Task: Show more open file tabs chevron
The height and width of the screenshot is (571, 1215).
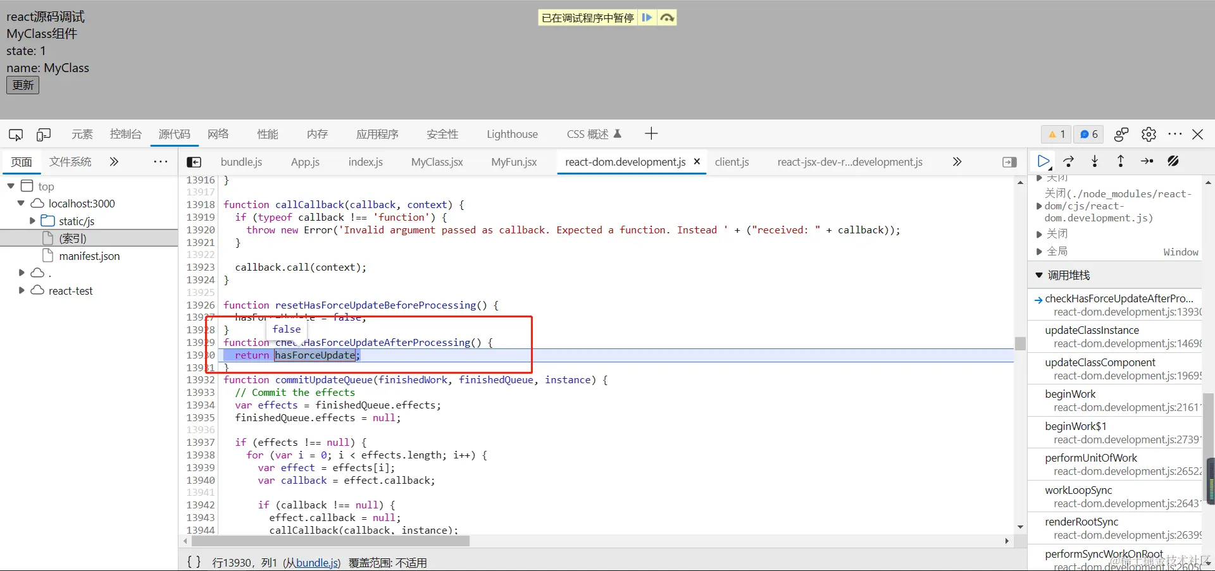Action: pos(957,162)
